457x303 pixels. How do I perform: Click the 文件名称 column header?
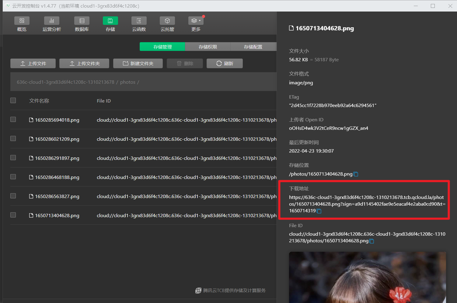click(39, 101)
